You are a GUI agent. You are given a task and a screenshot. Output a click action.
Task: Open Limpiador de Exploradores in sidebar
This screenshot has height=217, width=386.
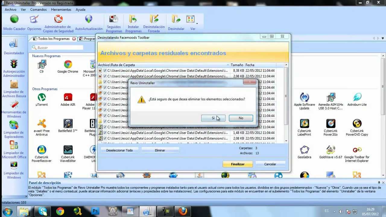14,129
